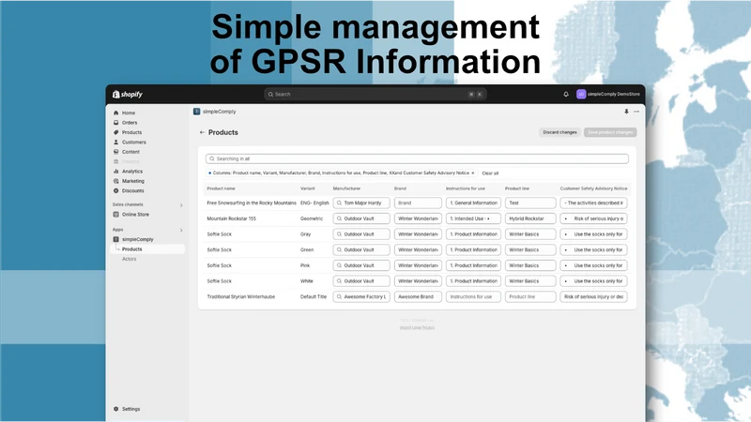This screenshot has height=422, width=751.
Task: Select Free Snowsurfing in the Rocky Mountains
Action: (x=252, y=203)
